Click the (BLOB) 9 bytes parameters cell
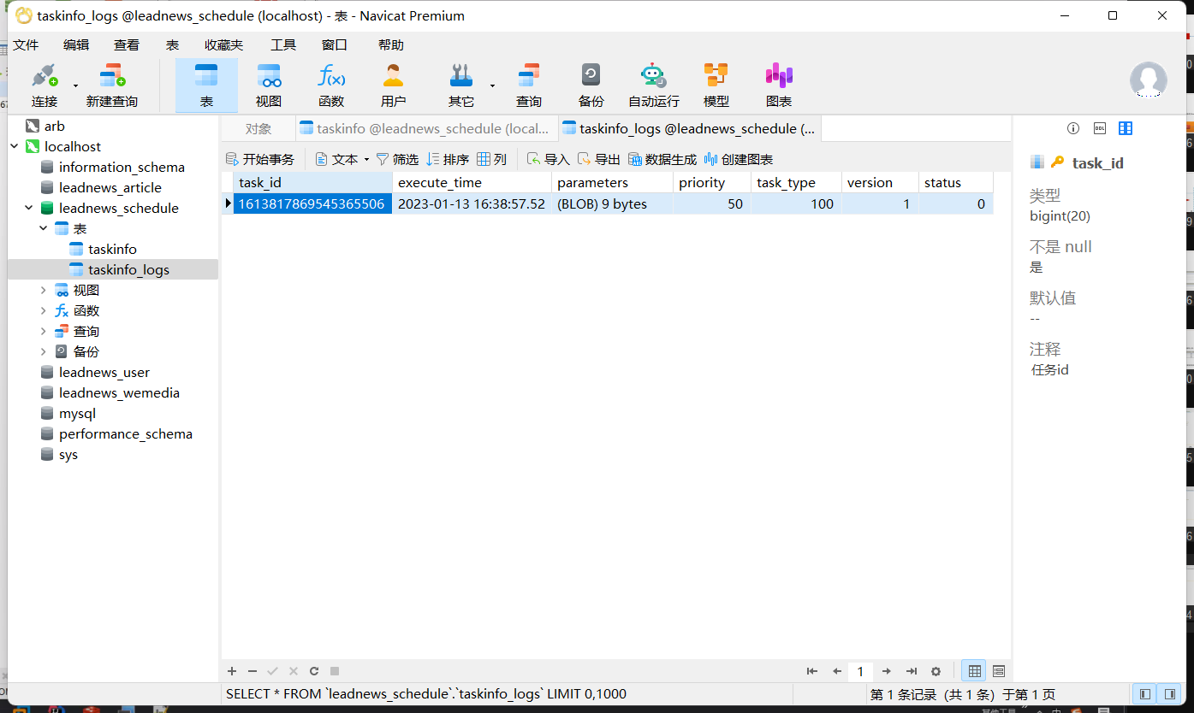Screen dimensions: 1194x713 tap(612, 203)
